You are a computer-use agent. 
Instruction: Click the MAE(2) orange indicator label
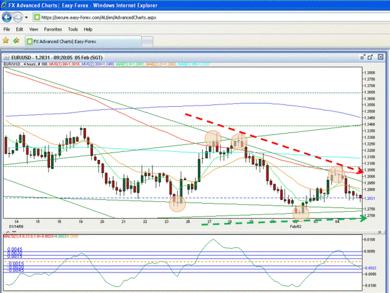tap(161, 64)
